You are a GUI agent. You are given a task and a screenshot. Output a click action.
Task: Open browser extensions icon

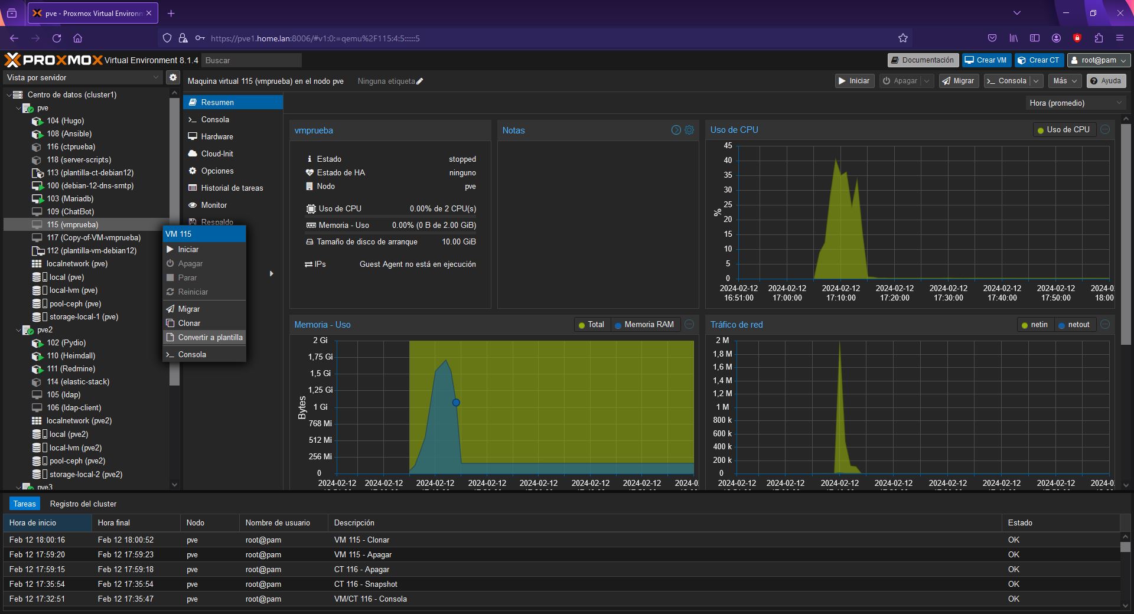coord(1099,38)
